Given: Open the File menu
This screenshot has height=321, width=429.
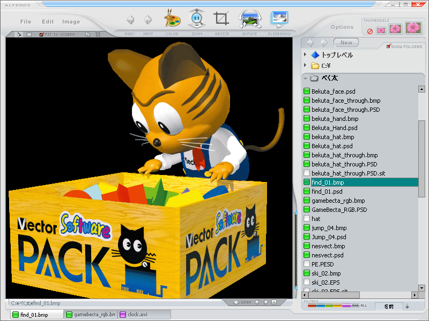Looking at the screenshot, I should [26, 21].
